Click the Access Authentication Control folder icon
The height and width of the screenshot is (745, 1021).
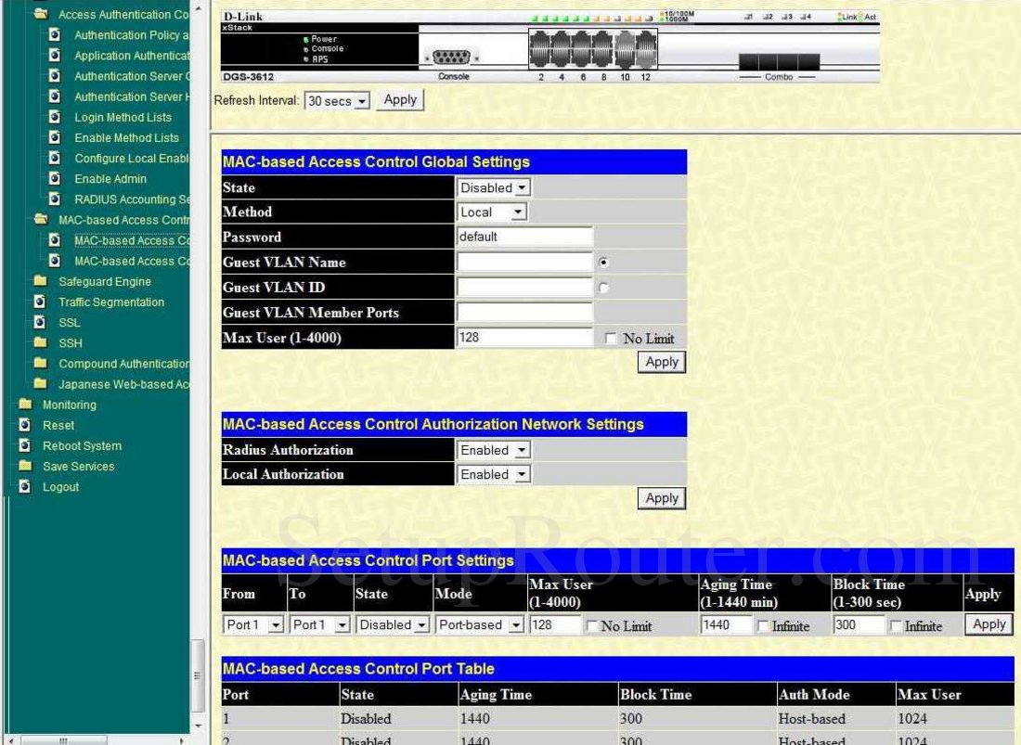click(x=40, y=14)
